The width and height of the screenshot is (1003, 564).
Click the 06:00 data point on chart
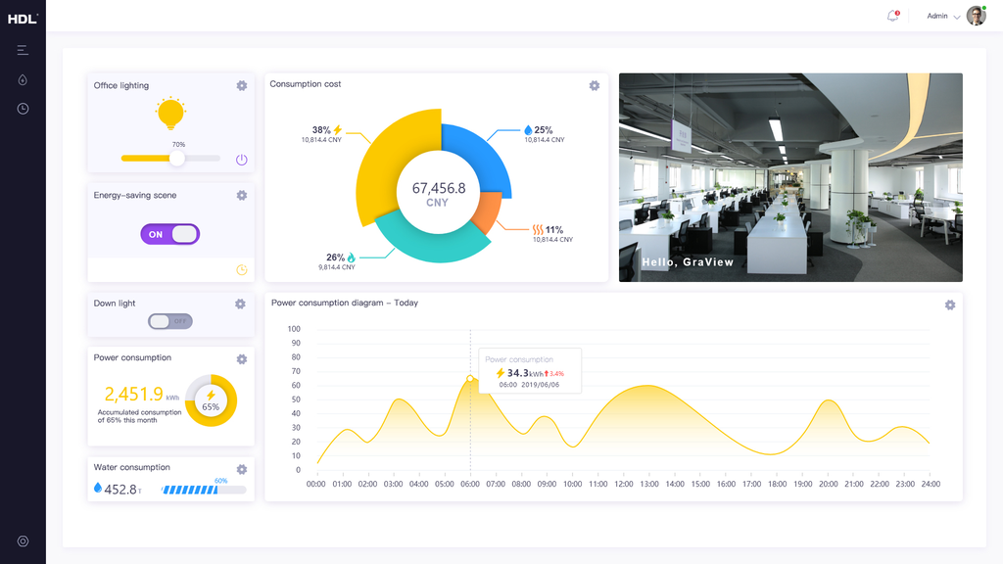click(x=470, y=379)
